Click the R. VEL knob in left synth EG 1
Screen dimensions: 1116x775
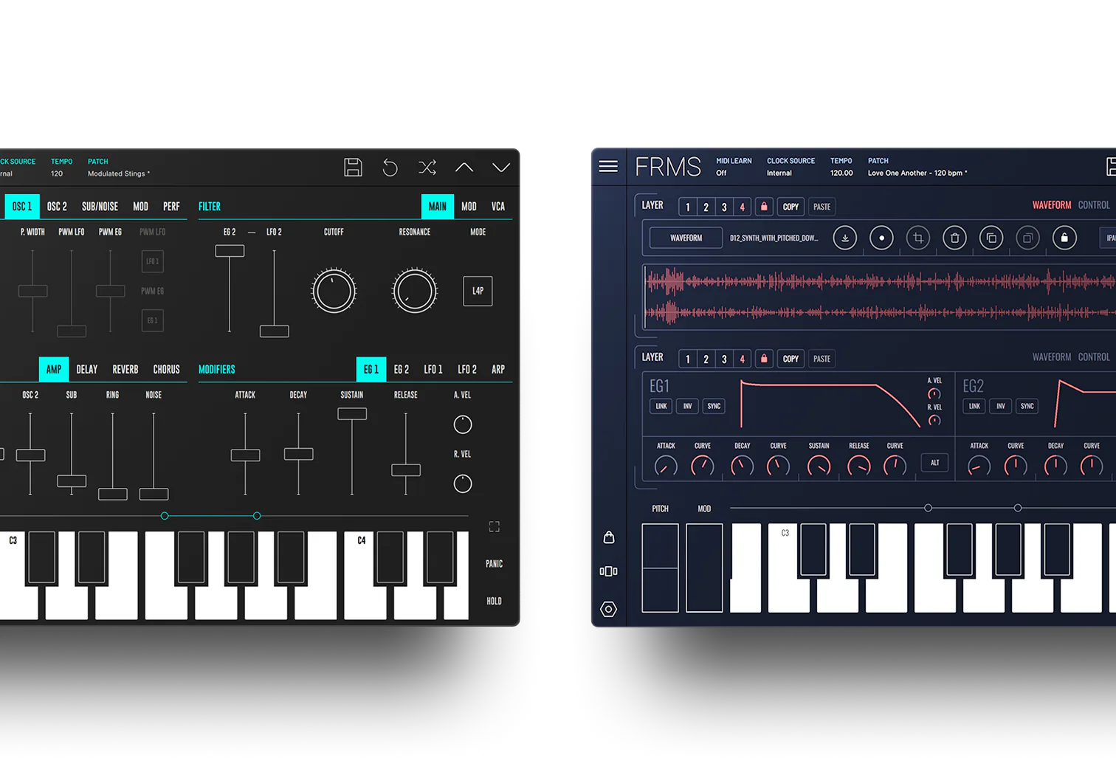tap(463, 483)
